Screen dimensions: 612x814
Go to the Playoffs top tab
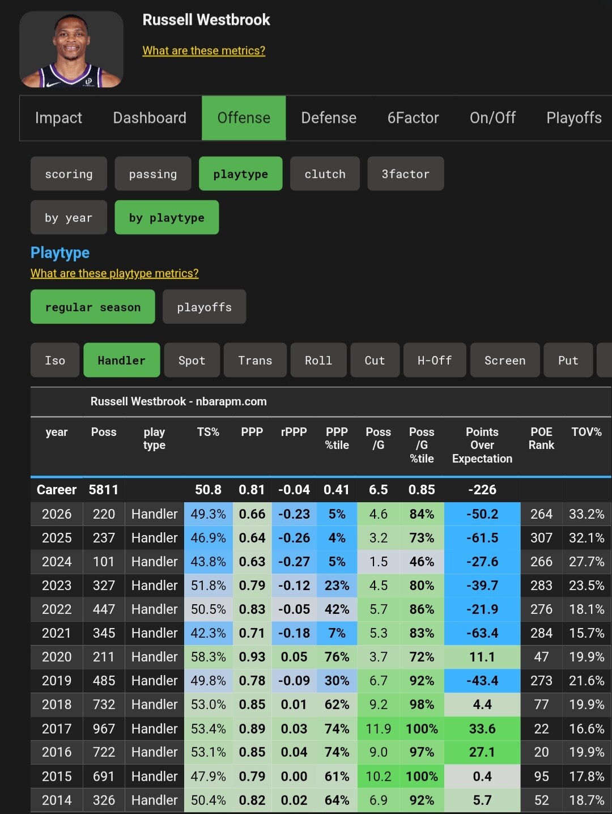tap(573, 118)
